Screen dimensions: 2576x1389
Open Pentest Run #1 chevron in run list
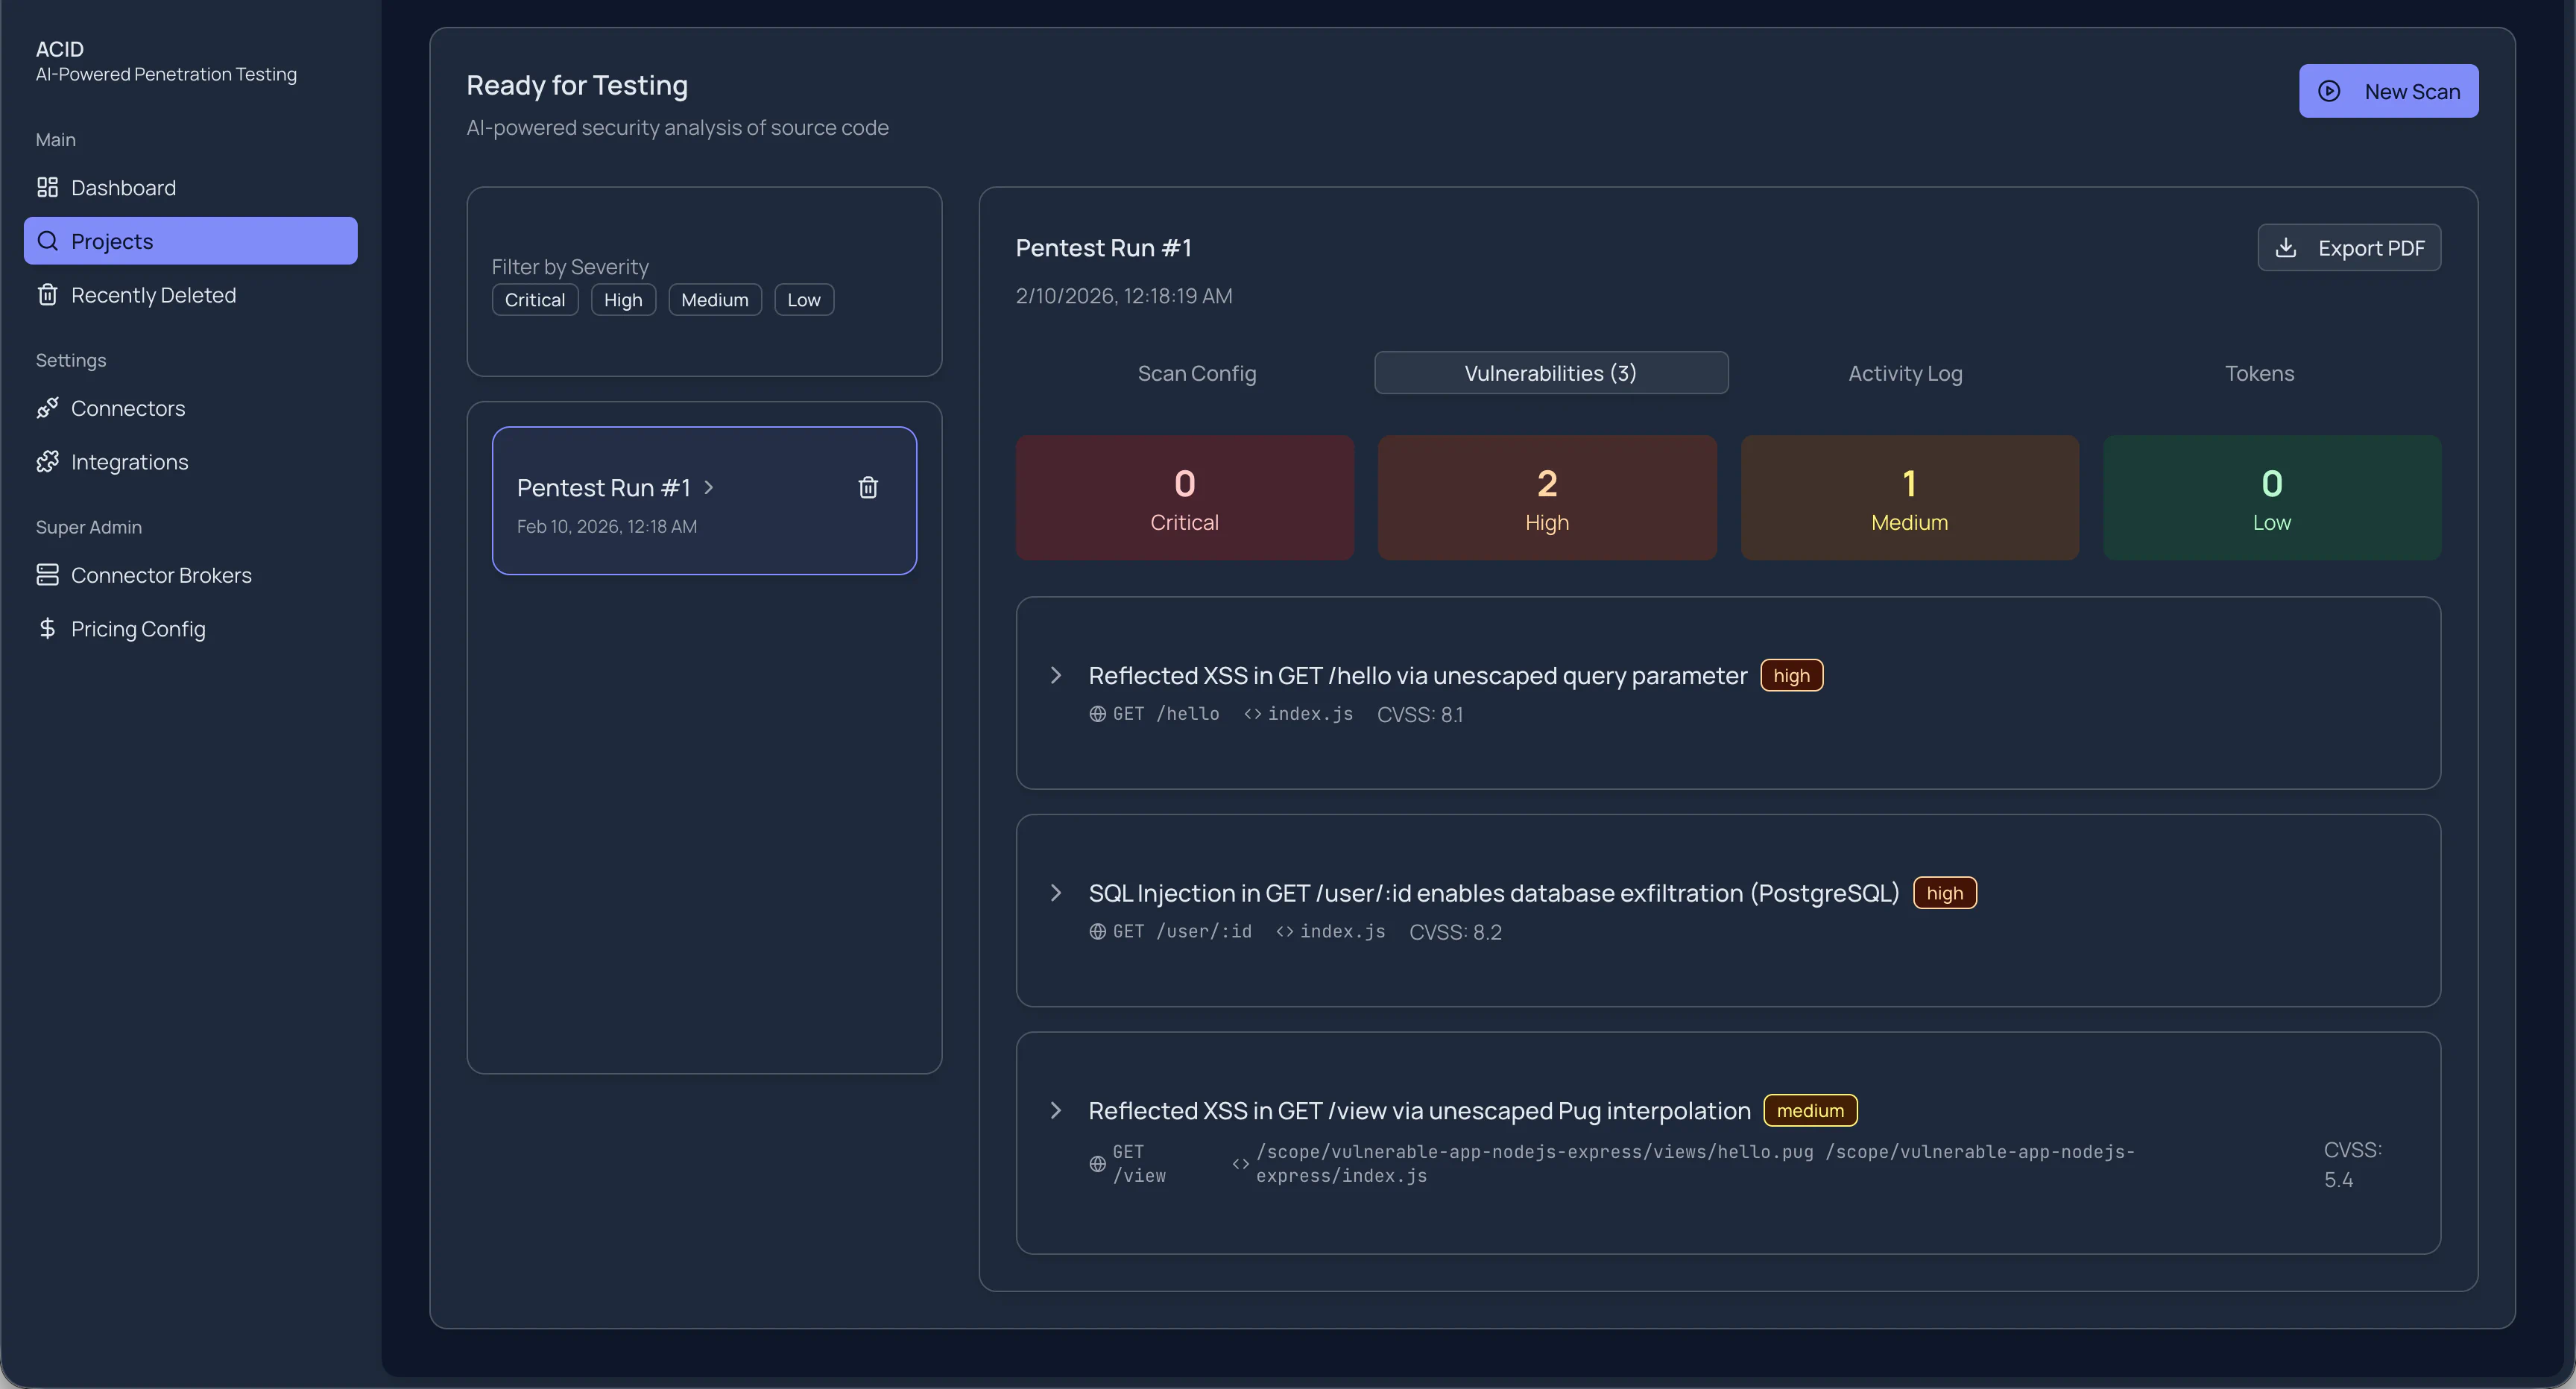point(708,487)
